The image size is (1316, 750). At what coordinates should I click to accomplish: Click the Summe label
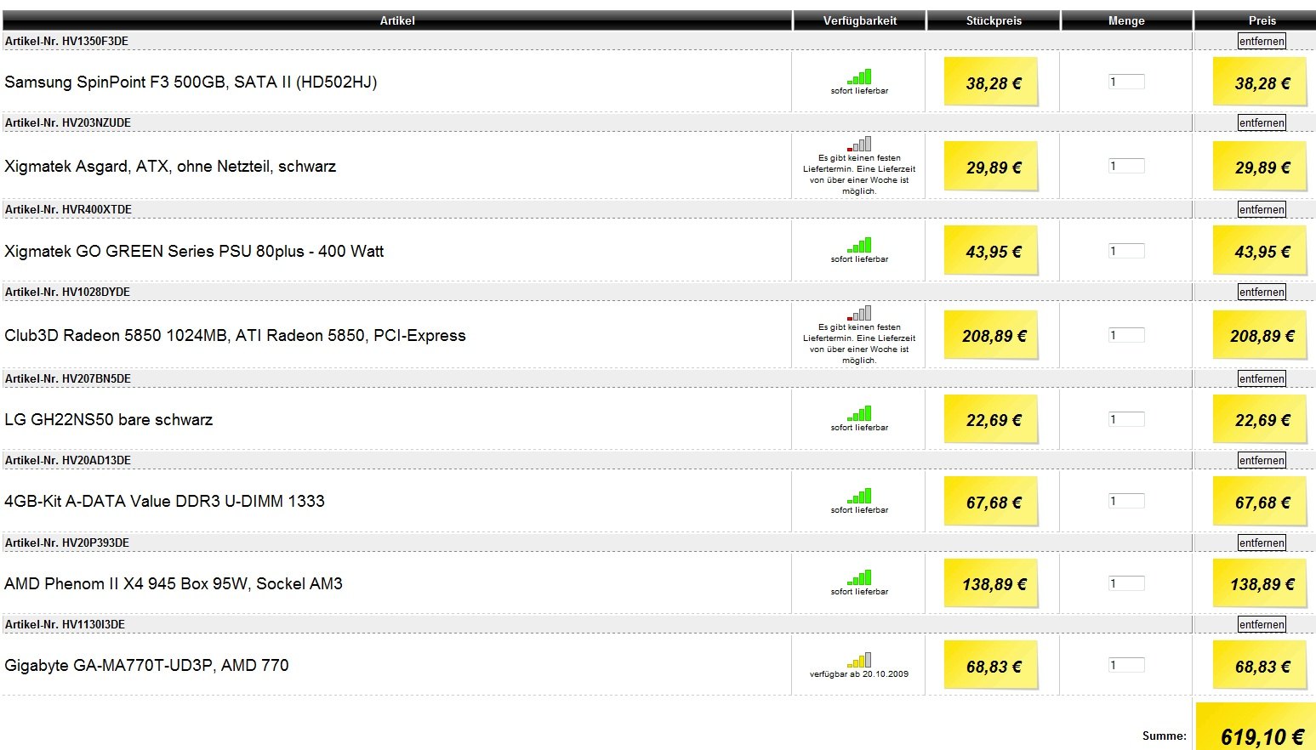pos(1164,736)
